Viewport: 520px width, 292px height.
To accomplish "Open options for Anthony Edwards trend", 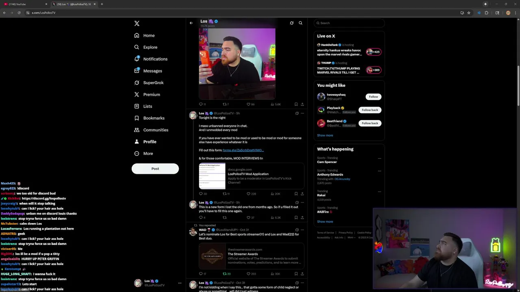I will coord(379,171).
